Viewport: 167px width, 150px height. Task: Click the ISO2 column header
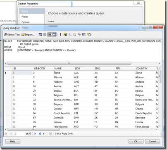click(x=104, y=69)
